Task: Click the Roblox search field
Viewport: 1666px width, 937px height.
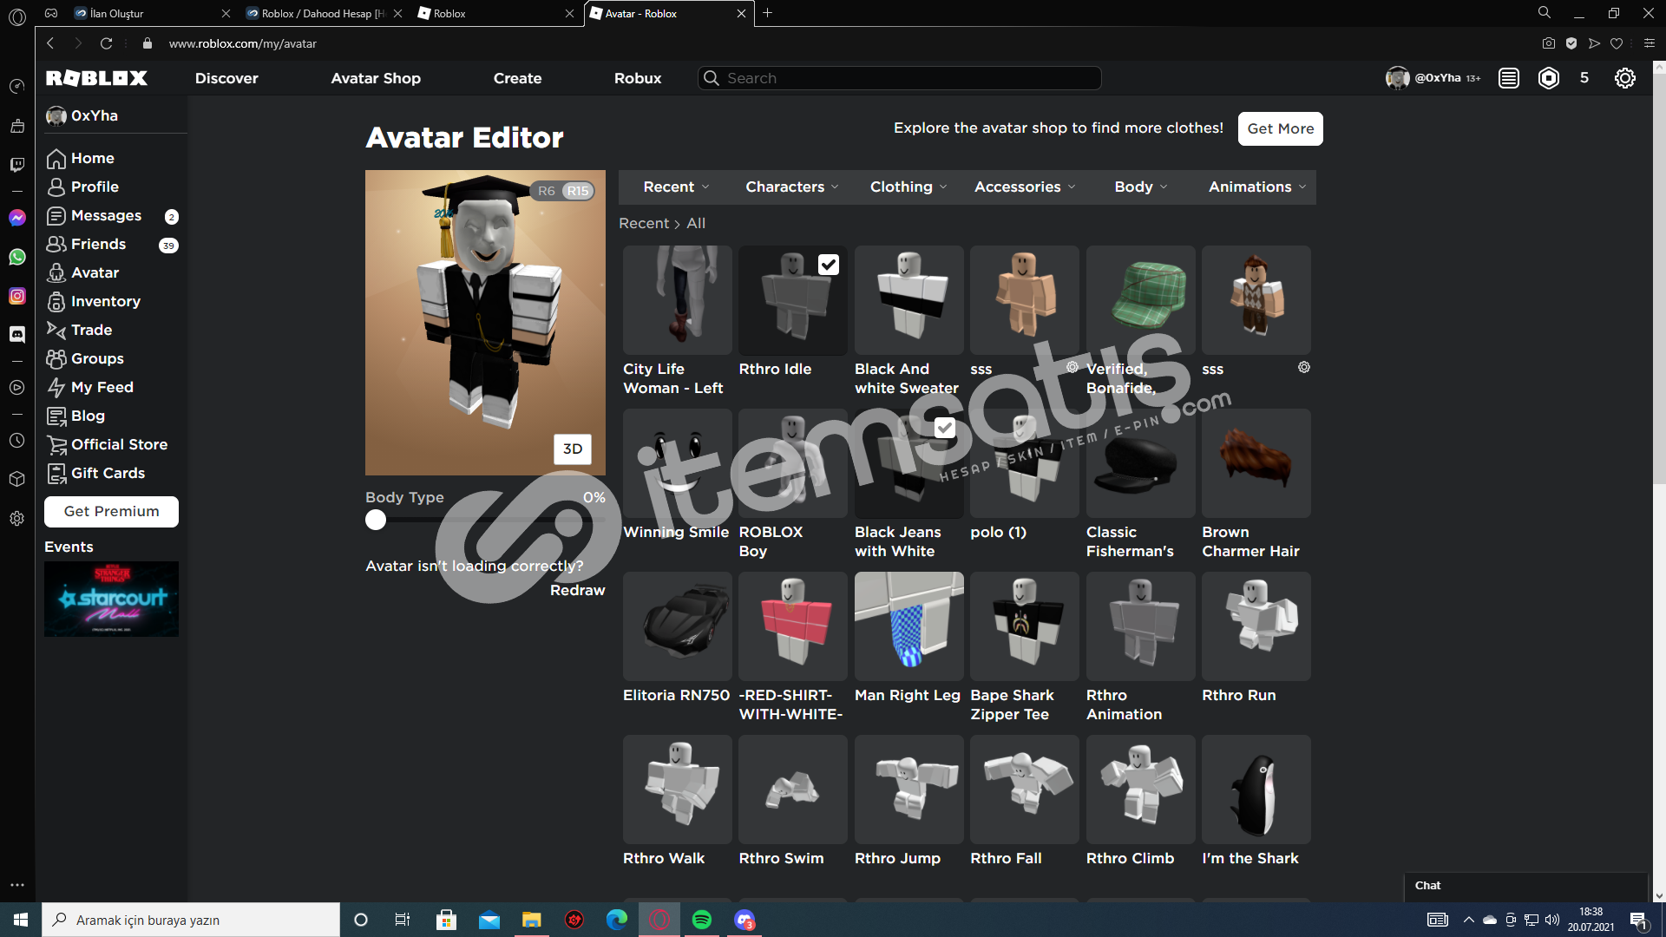Action: (x=900, y=78)
